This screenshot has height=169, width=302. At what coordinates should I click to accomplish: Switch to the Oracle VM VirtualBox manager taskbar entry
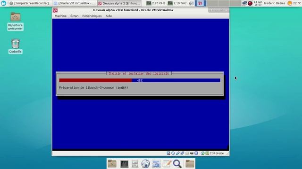click(75, 3)
